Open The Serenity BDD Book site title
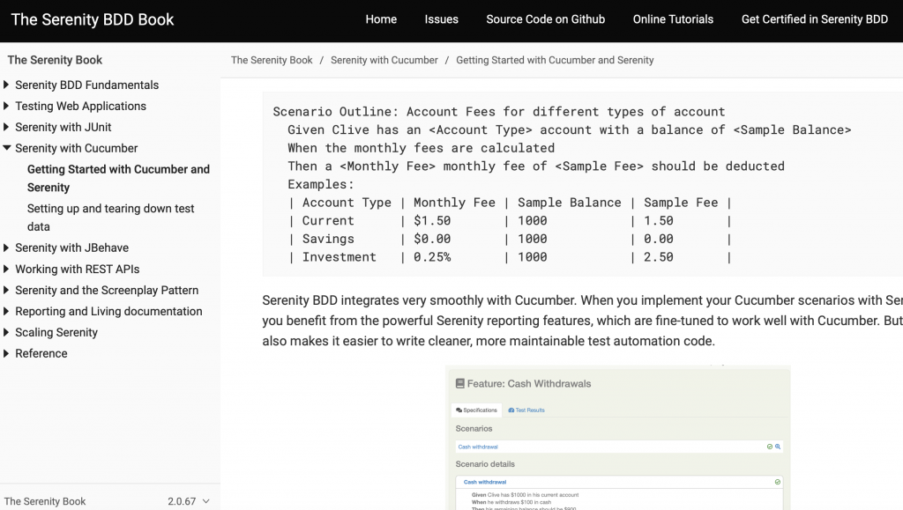 (92, 19)
